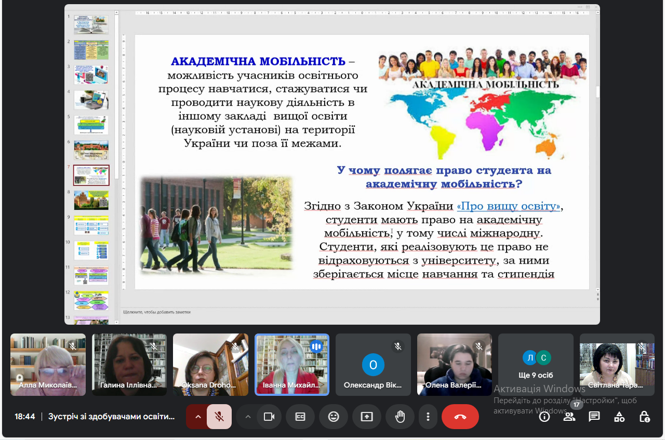The image size is (665, 440).
Task: Open the «Про вищу освіту» hyperlink
Action: pyautogui.click(x=509, y=206)
